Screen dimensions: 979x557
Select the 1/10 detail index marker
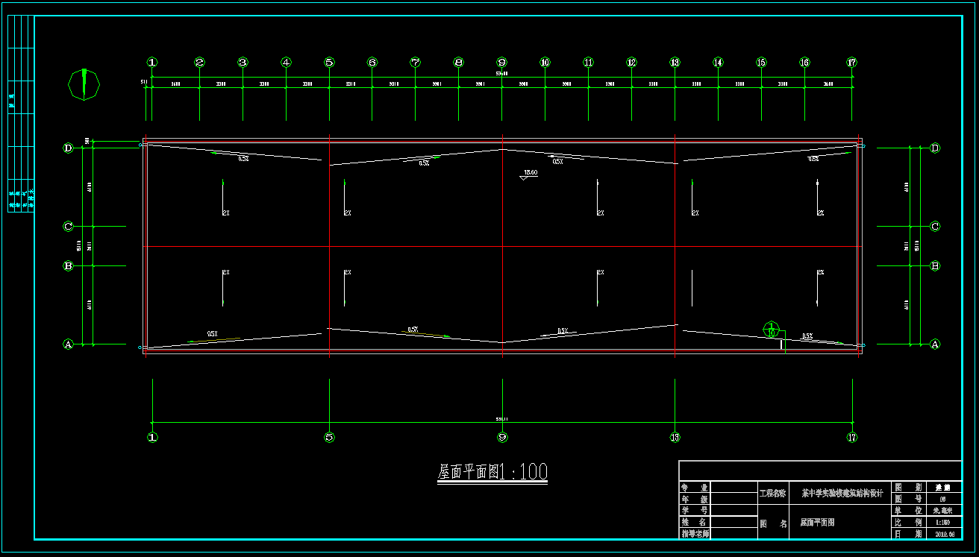[x=772, y=329]
